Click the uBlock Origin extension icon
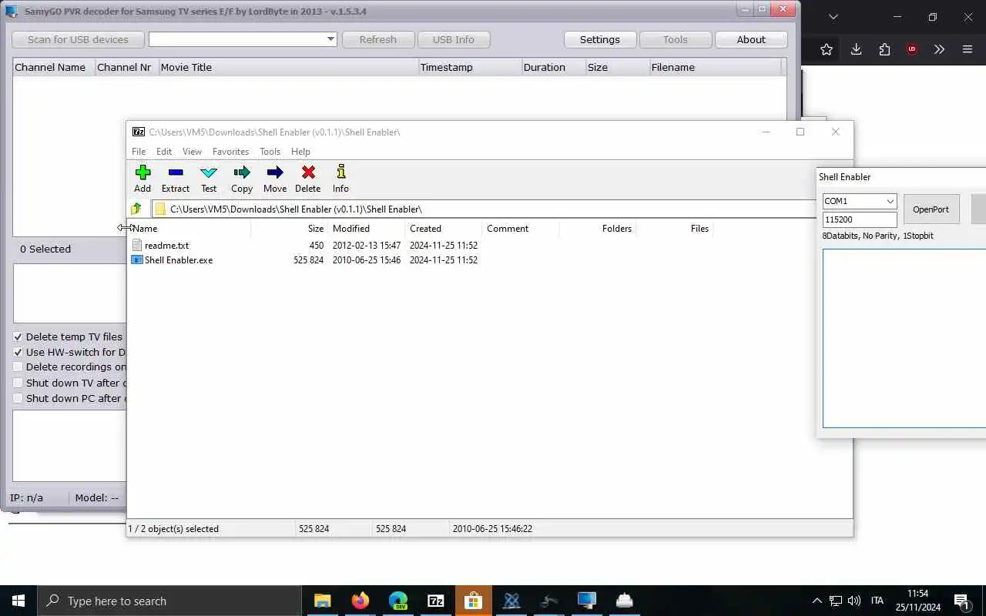 tap(912, 49)
